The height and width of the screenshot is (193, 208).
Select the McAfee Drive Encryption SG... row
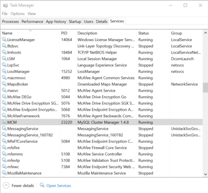pyautogui.click(x=102, y=103)
